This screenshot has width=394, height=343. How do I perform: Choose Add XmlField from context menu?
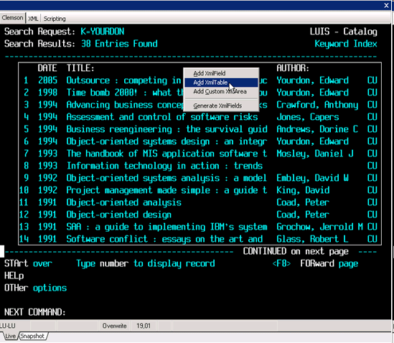[221, 73]
